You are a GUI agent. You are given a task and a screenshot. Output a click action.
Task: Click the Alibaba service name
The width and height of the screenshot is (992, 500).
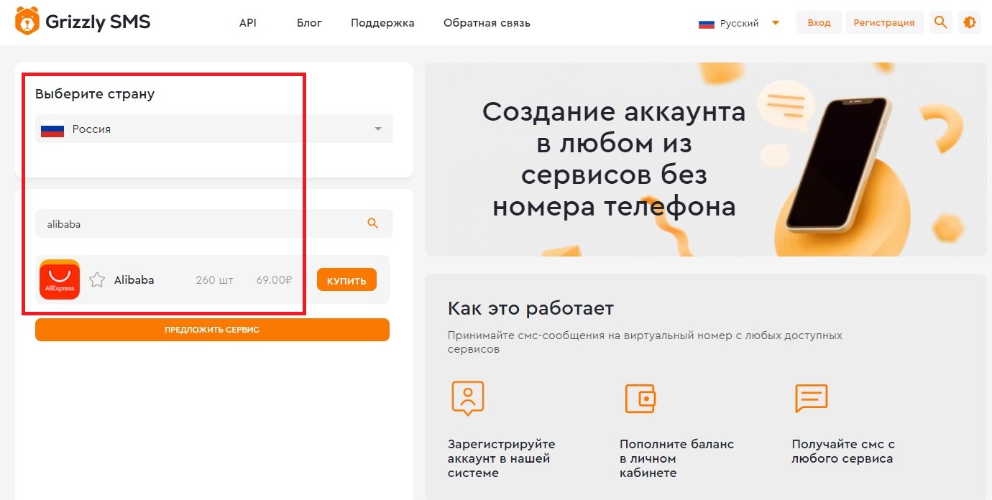click(134, 280)
